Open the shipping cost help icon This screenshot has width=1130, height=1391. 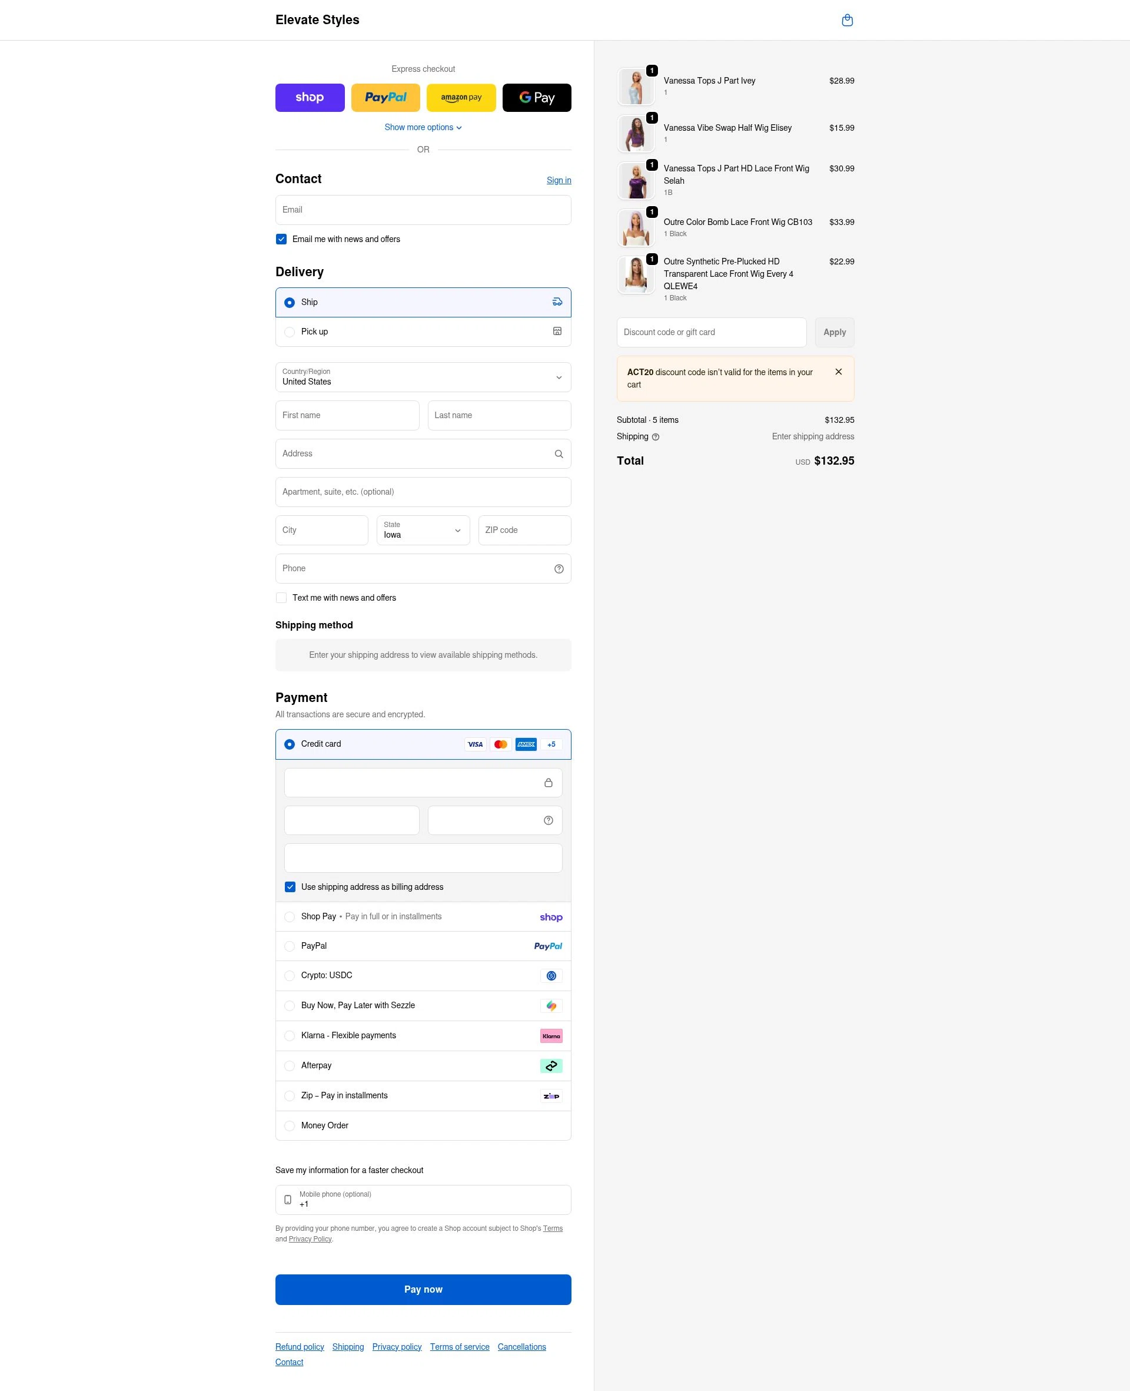tap(655, 436)
